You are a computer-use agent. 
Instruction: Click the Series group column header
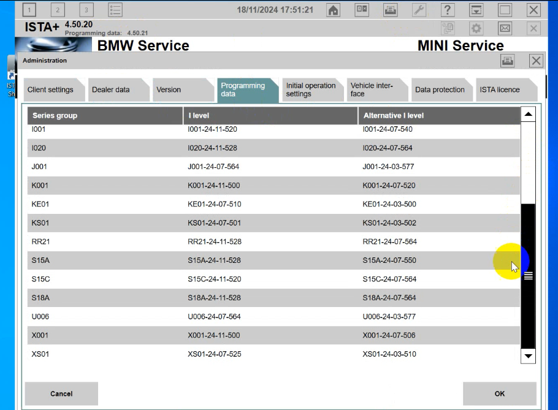click(105, 116)
